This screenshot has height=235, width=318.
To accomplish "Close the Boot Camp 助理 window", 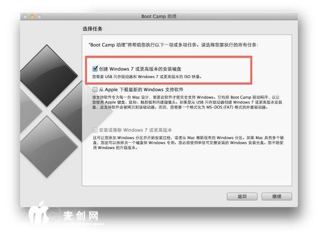I will (25, 16).
